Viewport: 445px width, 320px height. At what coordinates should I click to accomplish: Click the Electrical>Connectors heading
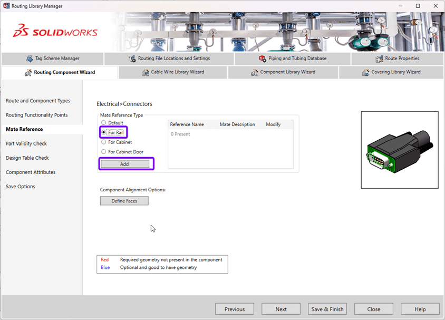click(x=124, y=104)
